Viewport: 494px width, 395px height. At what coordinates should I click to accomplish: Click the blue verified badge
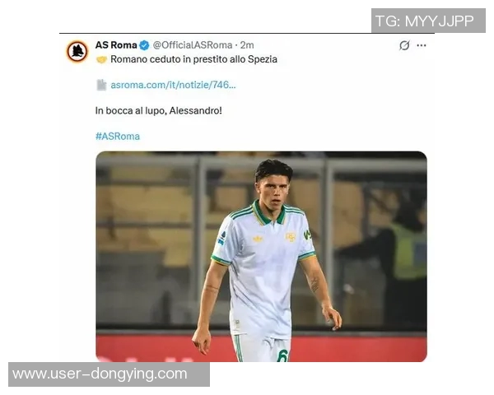click(144, 45)
